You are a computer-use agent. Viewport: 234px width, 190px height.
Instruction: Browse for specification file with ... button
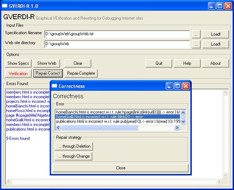[x=196, y=35]
